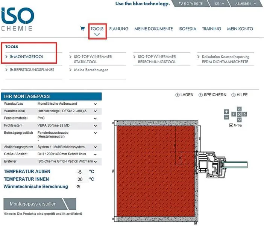This screenshot has height=226, width=264.
Task: Click the zoom in plus button
Action: (226, 111)
